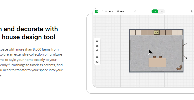Select the potted plant in corner
The height and width of the screenshot is (100, 194).
179,67
